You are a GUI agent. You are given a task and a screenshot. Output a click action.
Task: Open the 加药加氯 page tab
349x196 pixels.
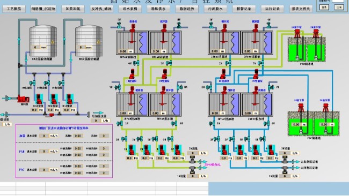(73, 9)
